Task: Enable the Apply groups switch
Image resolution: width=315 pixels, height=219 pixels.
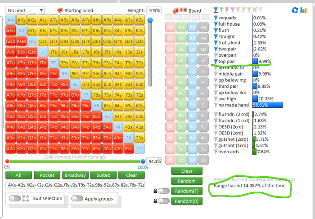Action: click(77, 198)
